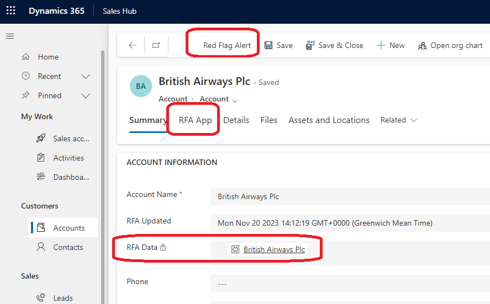The height and width of the screenshot is (304, 490).
Task: Click the RFA Updated date field
Action: (x=350, y=223)
